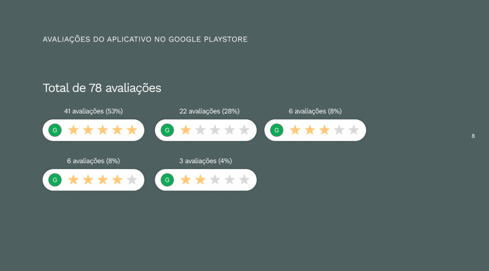489x271 pixels.
Task: Click the green G icon in the 3-star card
Action: coord(277,130)
